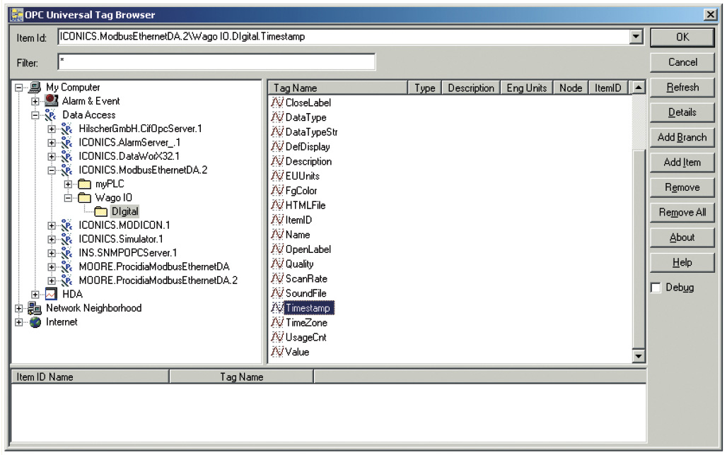Click the Wago IO folder icon

click(x=84, y=198)
